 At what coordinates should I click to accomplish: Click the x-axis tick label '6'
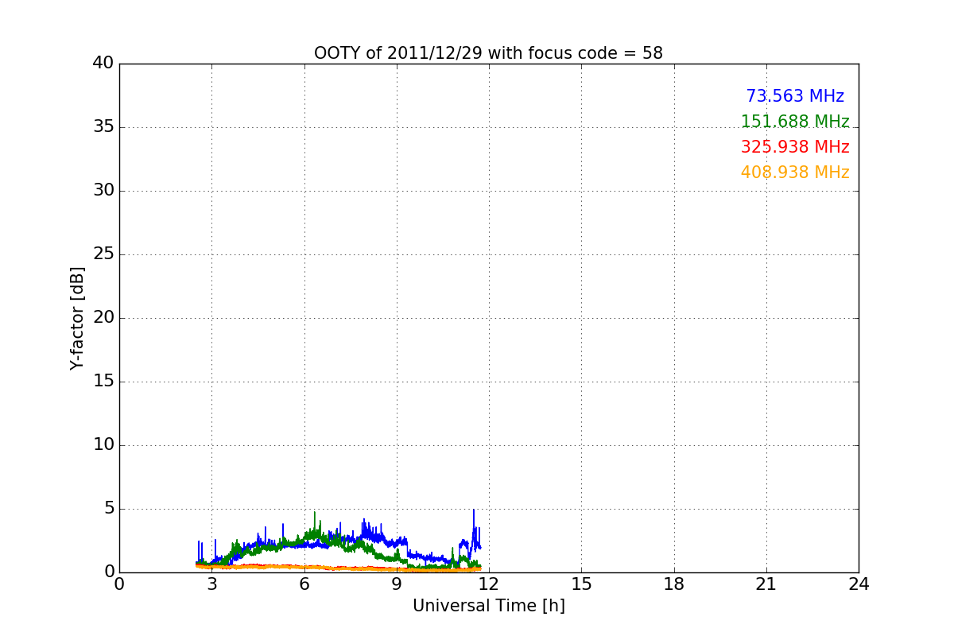304,584
